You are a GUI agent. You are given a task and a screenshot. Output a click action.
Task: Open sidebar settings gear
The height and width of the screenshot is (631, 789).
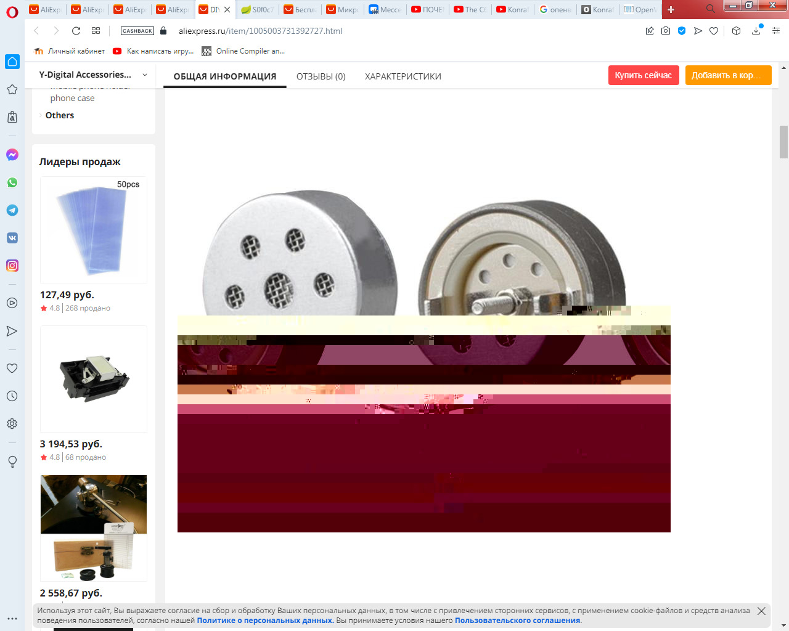(x=12, y=424)
